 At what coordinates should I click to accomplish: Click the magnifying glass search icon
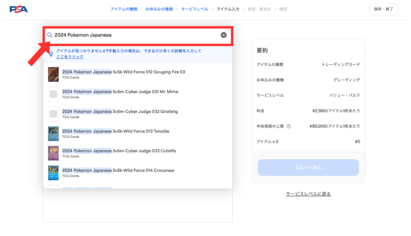coord(49,35)
